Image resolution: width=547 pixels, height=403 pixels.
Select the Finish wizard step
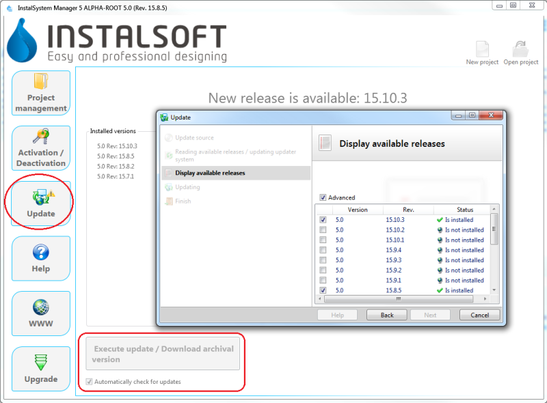coord(183,201)
